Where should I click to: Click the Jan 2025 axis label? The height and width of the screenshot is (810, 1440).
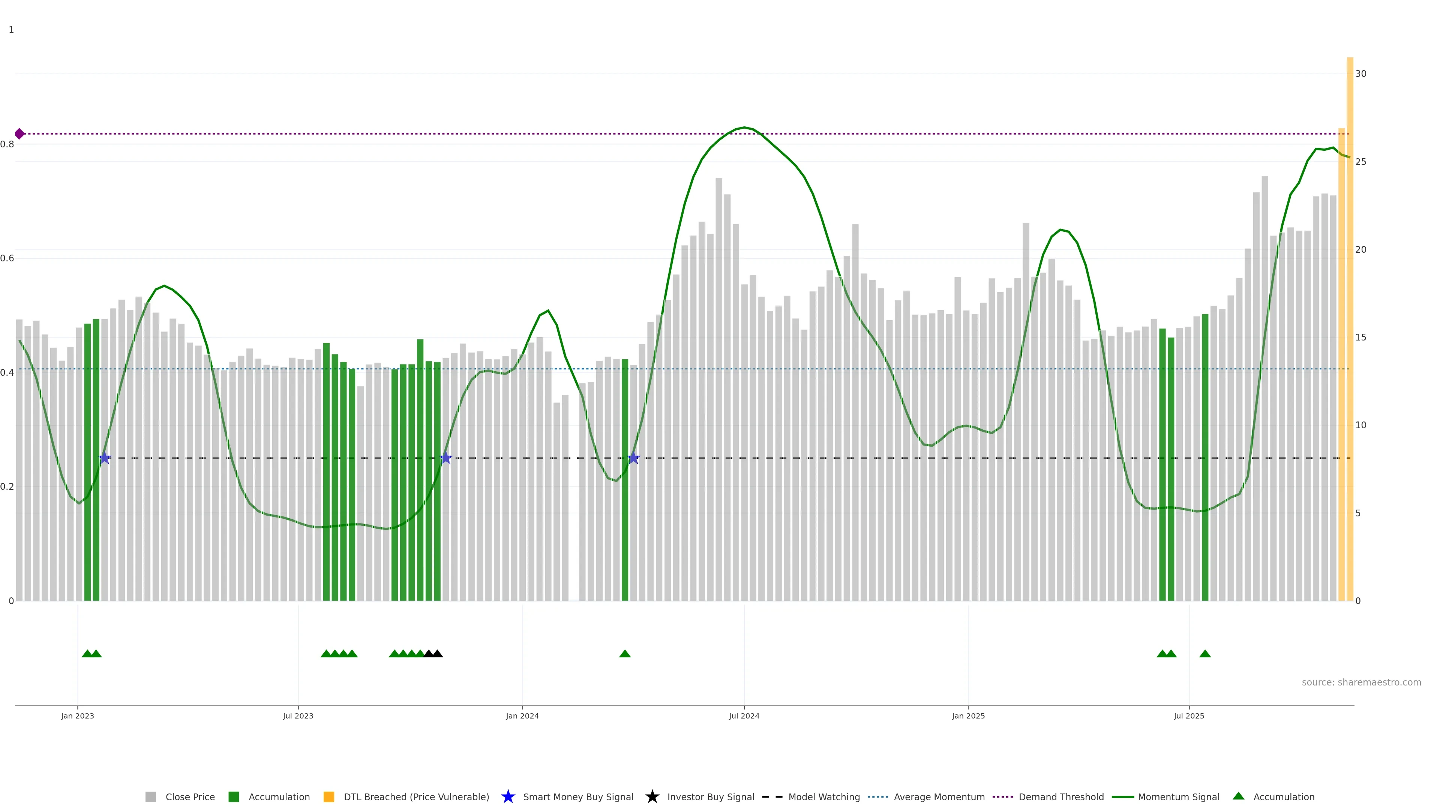[968, 715]
